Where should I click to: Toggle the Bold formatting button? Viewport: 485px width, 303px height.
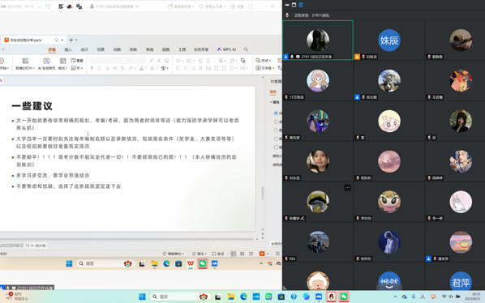pyautogui.click(x=92, y=68)
